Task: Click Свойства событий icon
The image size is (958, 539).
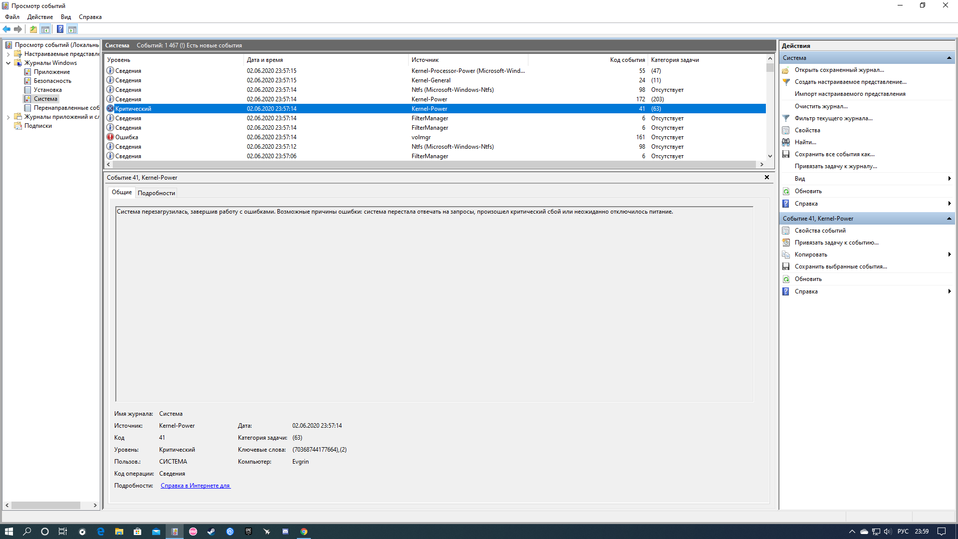Action: click(786, 231)
